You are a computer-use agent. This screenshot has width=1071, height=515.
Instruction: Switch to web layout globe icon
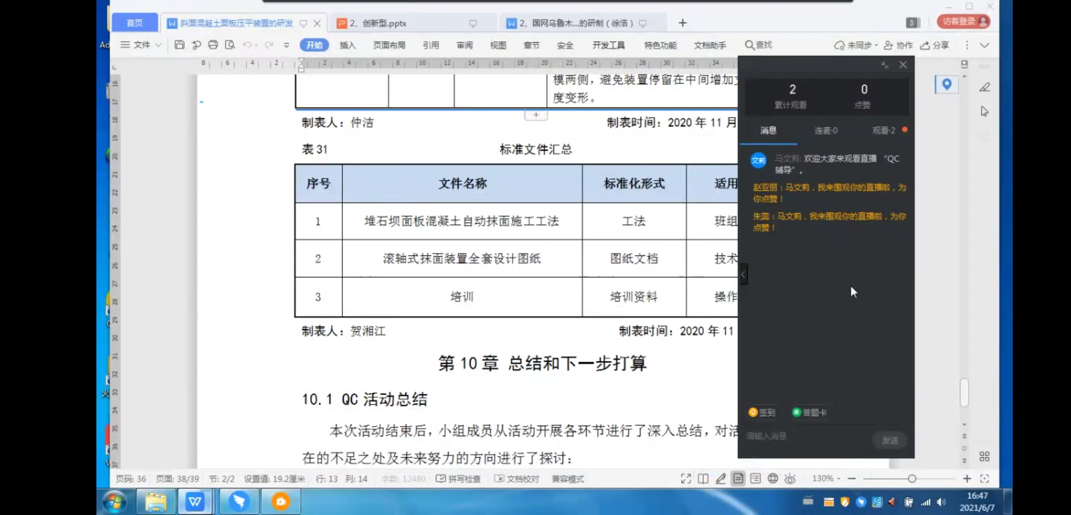773,478
